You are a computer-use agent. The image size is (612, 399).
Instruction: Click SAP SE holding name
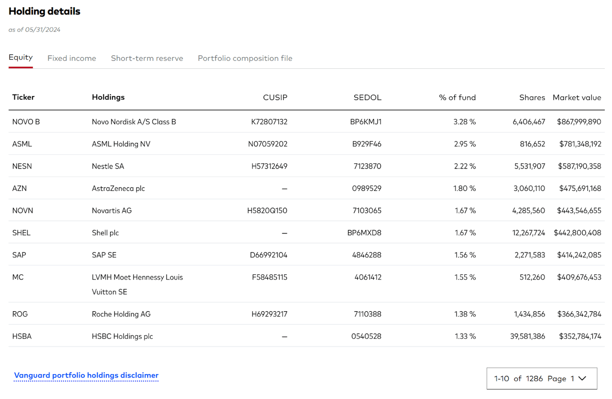point(104,255)
